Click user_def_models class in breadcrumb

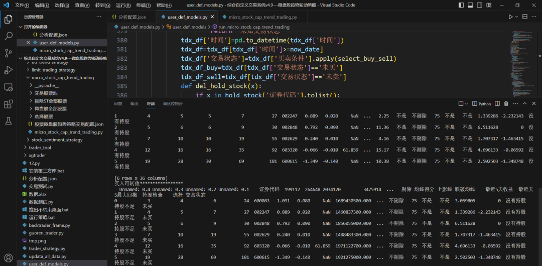pyautogui.click(x=189, y=27)
